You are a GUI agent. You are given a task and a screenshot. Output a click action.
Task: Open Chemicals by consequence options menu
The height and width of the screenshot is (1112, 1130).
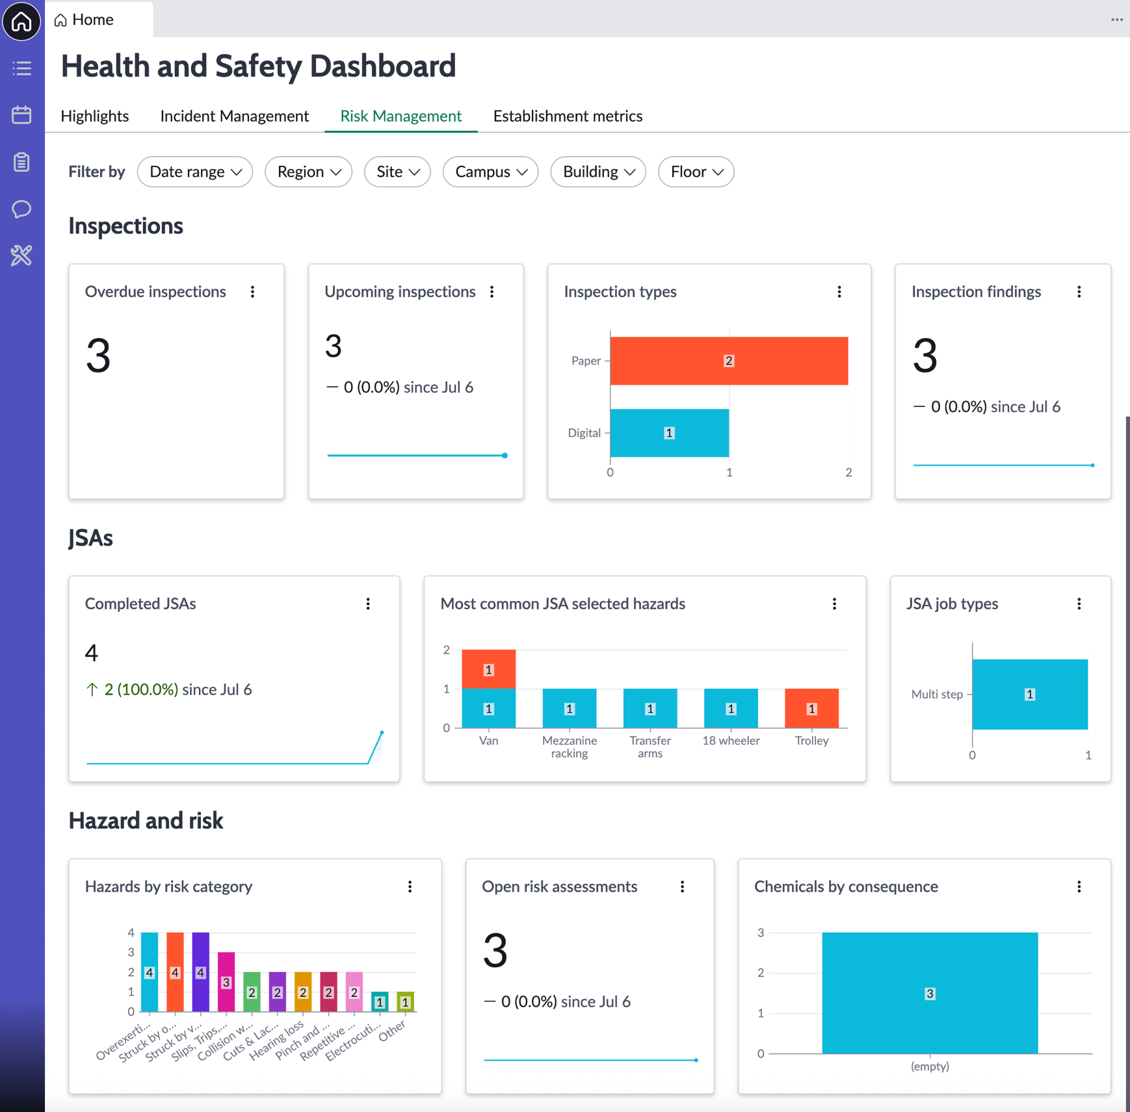tap(1079, 887)
